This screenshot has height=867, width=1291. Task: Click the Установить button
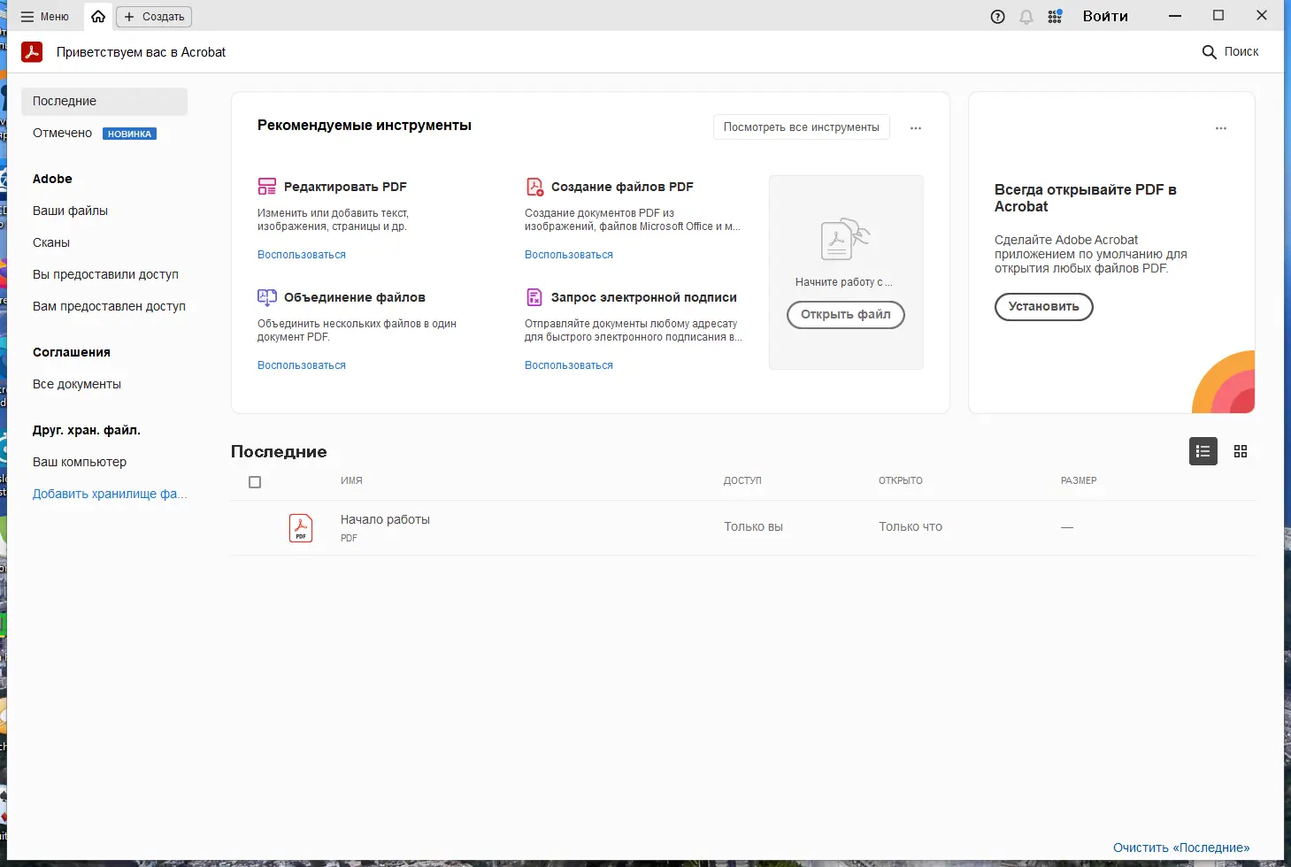point(1043,307)
